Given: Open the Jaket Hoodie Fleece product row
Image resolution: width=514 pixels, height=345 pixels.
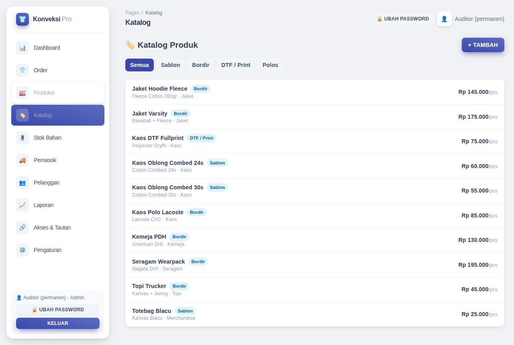Looking at the screenshot, I should (x=315, y=92).
